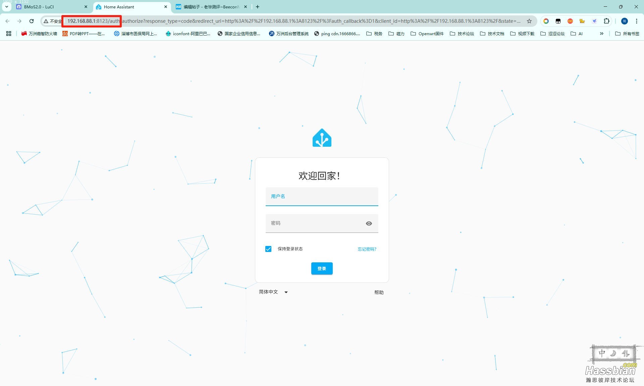This screenshot has width=644, height=386.
Task: Open the apps grid in bookmarks bar
Action: click(x=9, y=34)
